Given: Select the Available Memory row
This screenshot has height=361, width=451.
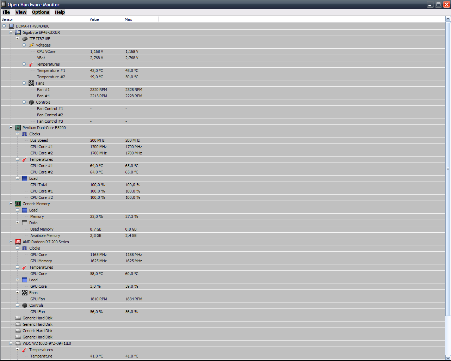Looking at the screenshot, I should pos(223,235).
